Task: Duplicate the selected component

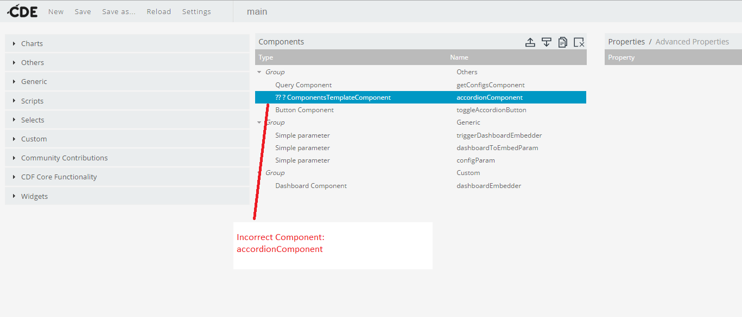Action: pyautogui.click(x=563, y=42)
